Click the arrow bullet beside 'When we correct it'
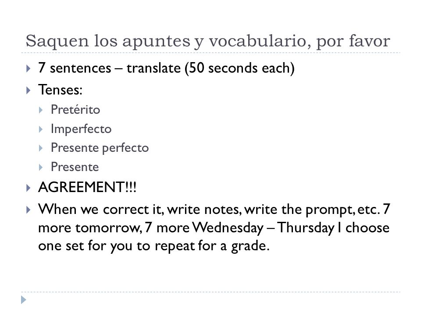 [29, 210]
